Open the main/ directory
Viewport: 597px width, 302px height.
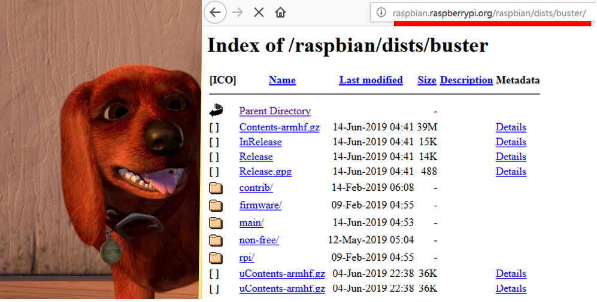pos(251,222)
